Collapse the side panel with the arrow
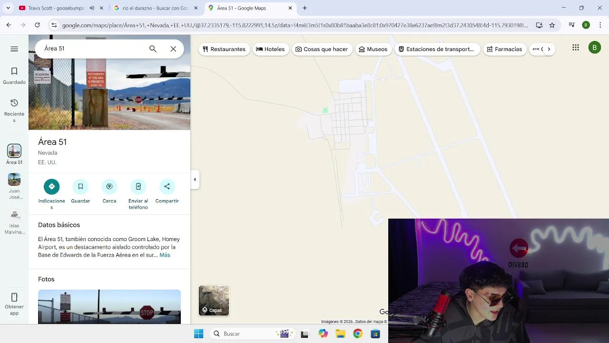The image size is (609, 343). pos(195,180)
